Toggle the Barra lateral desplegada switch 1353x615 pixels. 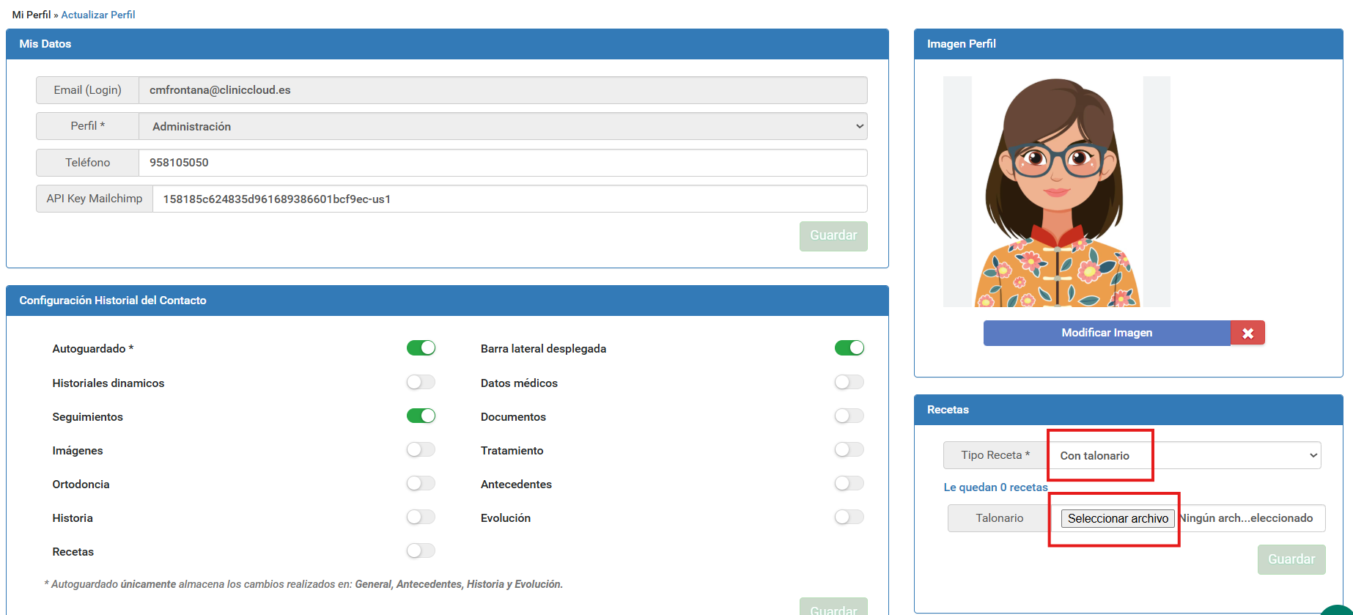pyautogui.click(x=849, y=348)
